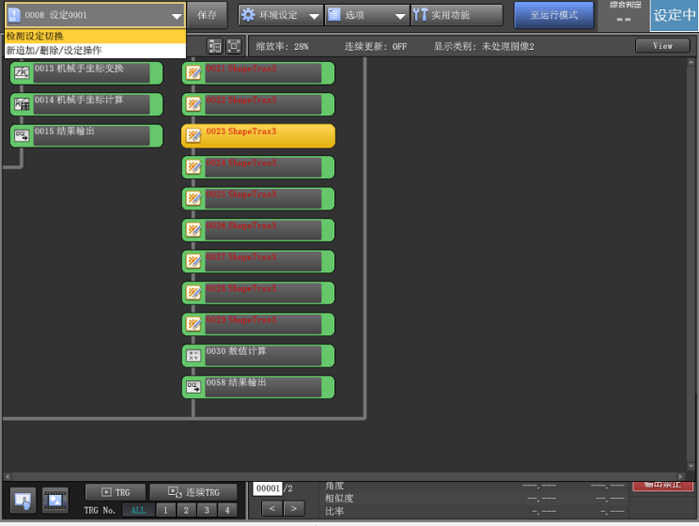This screenshot has width=699, height=526.
Task: Toggle TRG No. 4
Action: coord(227,510)
